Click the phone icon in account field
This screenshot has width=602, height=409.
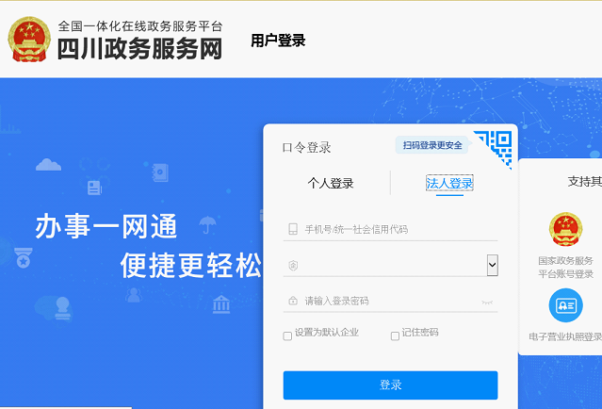(x=293, y=229)
